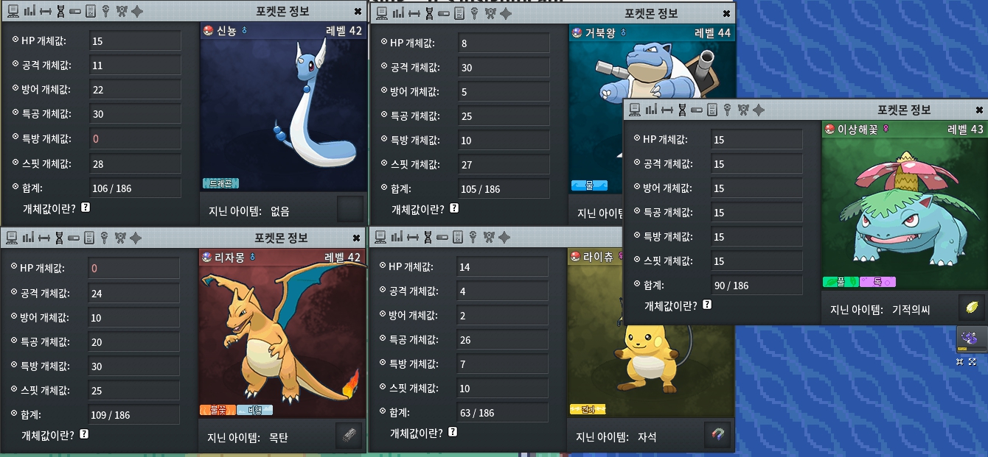Click the Pokéball icon beside 라이츄 name
This screenshot has height=457, width=988.
pos(576,256)
